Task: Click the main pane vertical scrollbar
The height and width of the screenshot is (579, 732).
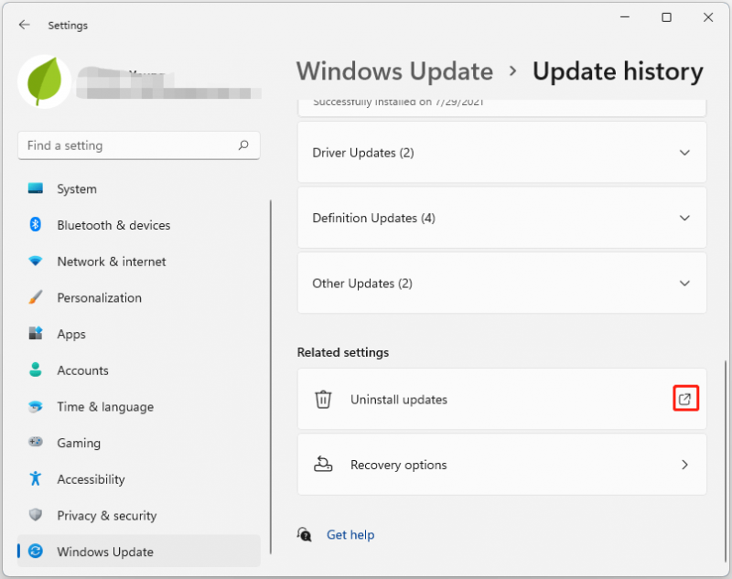Action: [x=726, y=461]
